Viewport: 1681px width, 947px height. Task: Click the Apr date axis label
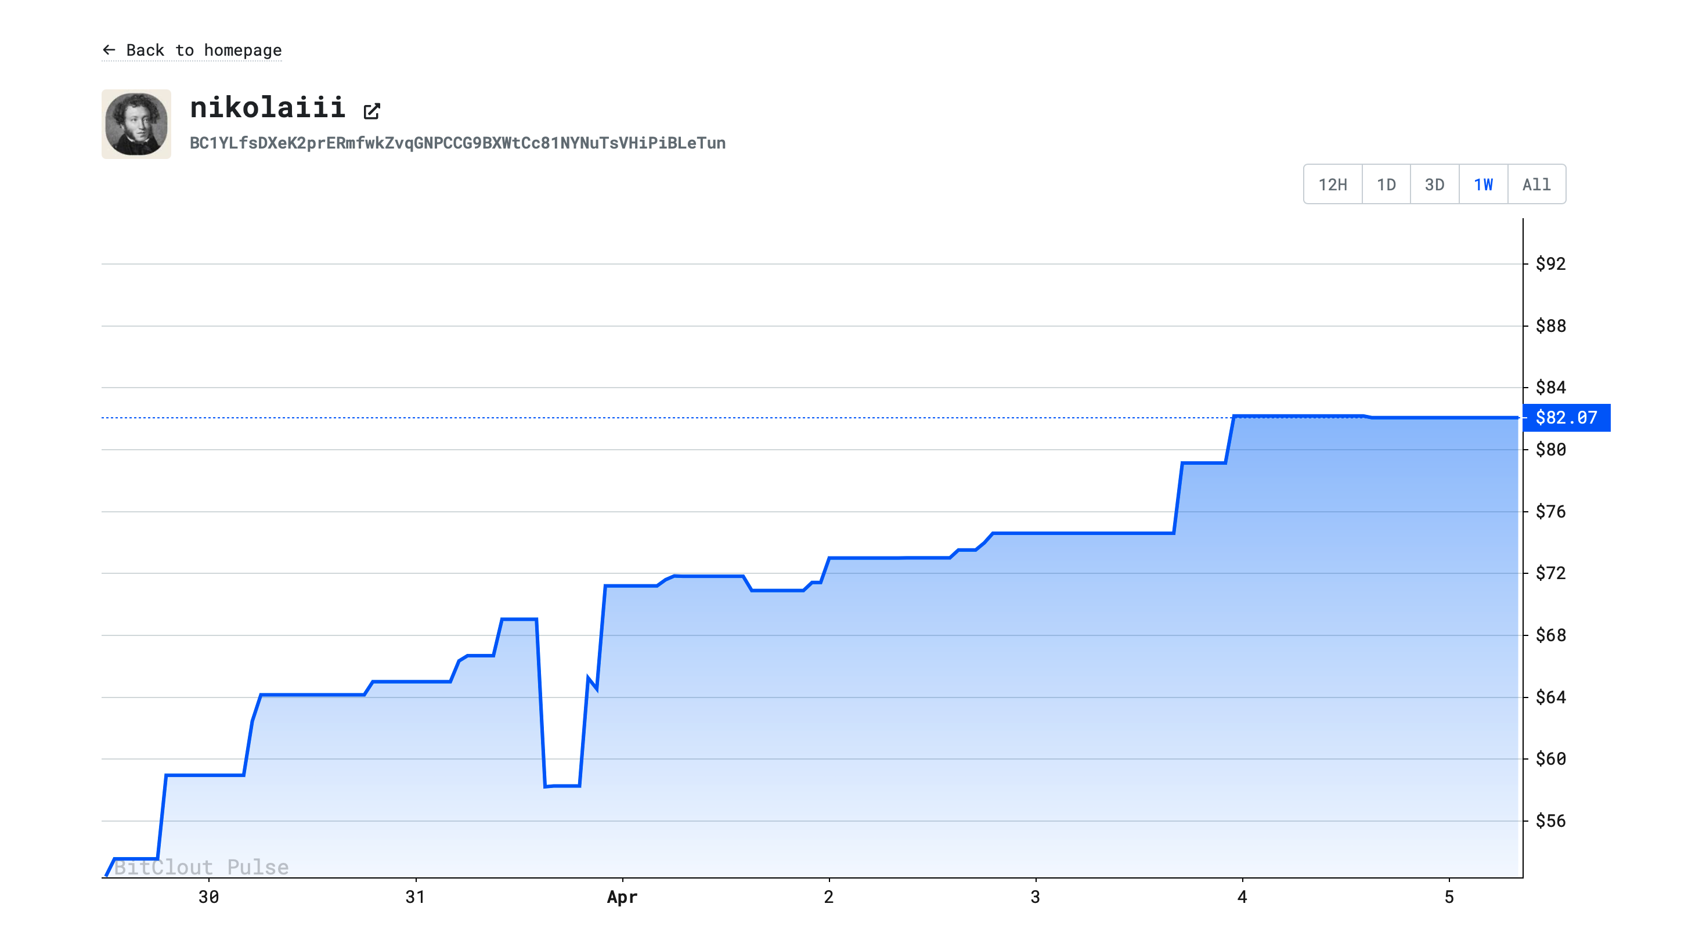coord(622,897)
